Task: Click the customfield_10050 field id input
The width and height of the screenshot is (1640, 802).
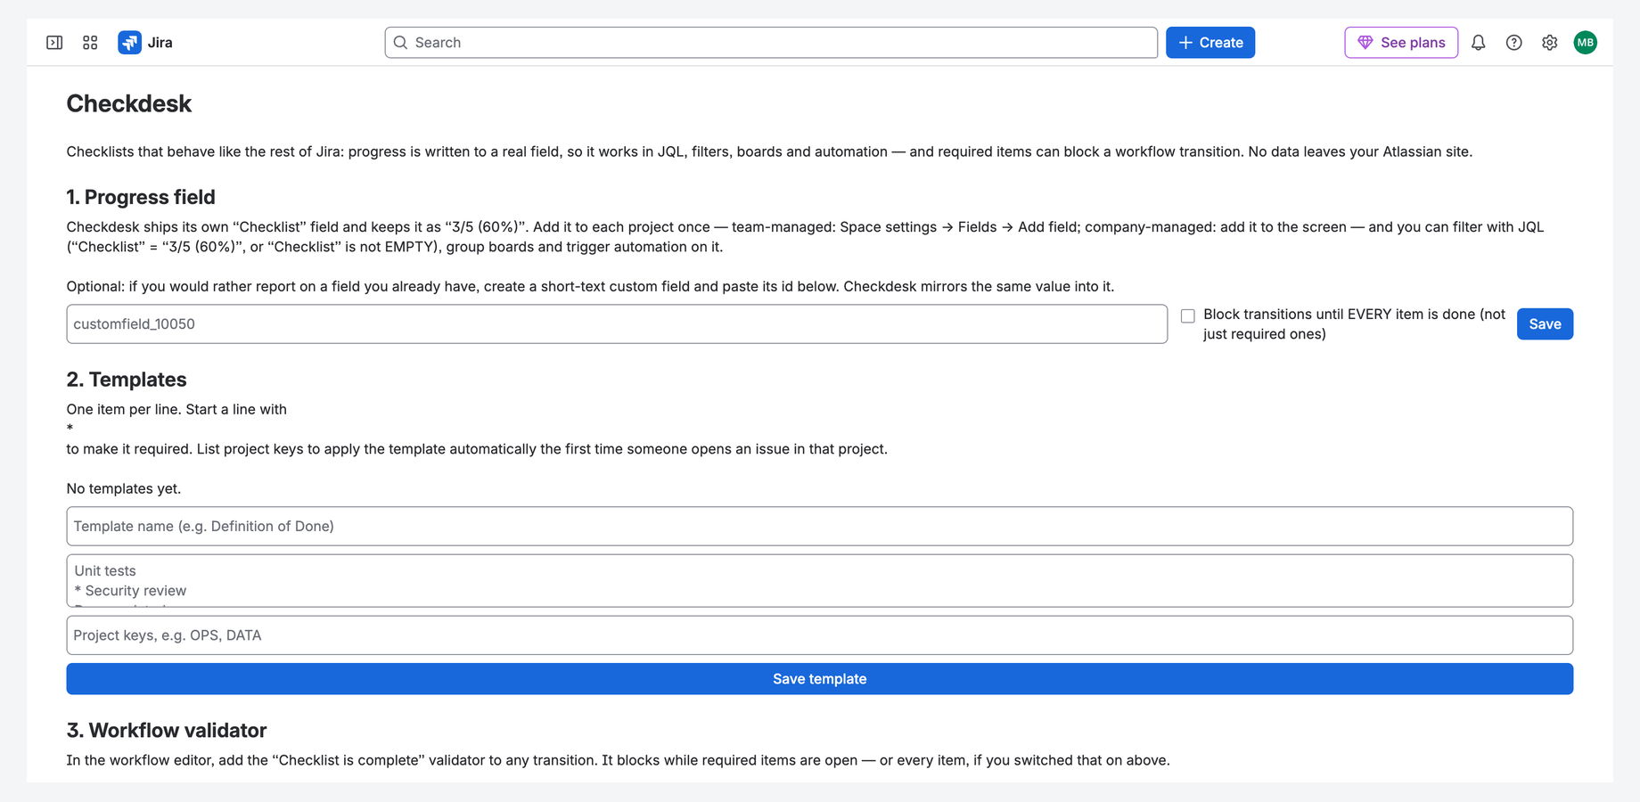Action: point(617,324)
